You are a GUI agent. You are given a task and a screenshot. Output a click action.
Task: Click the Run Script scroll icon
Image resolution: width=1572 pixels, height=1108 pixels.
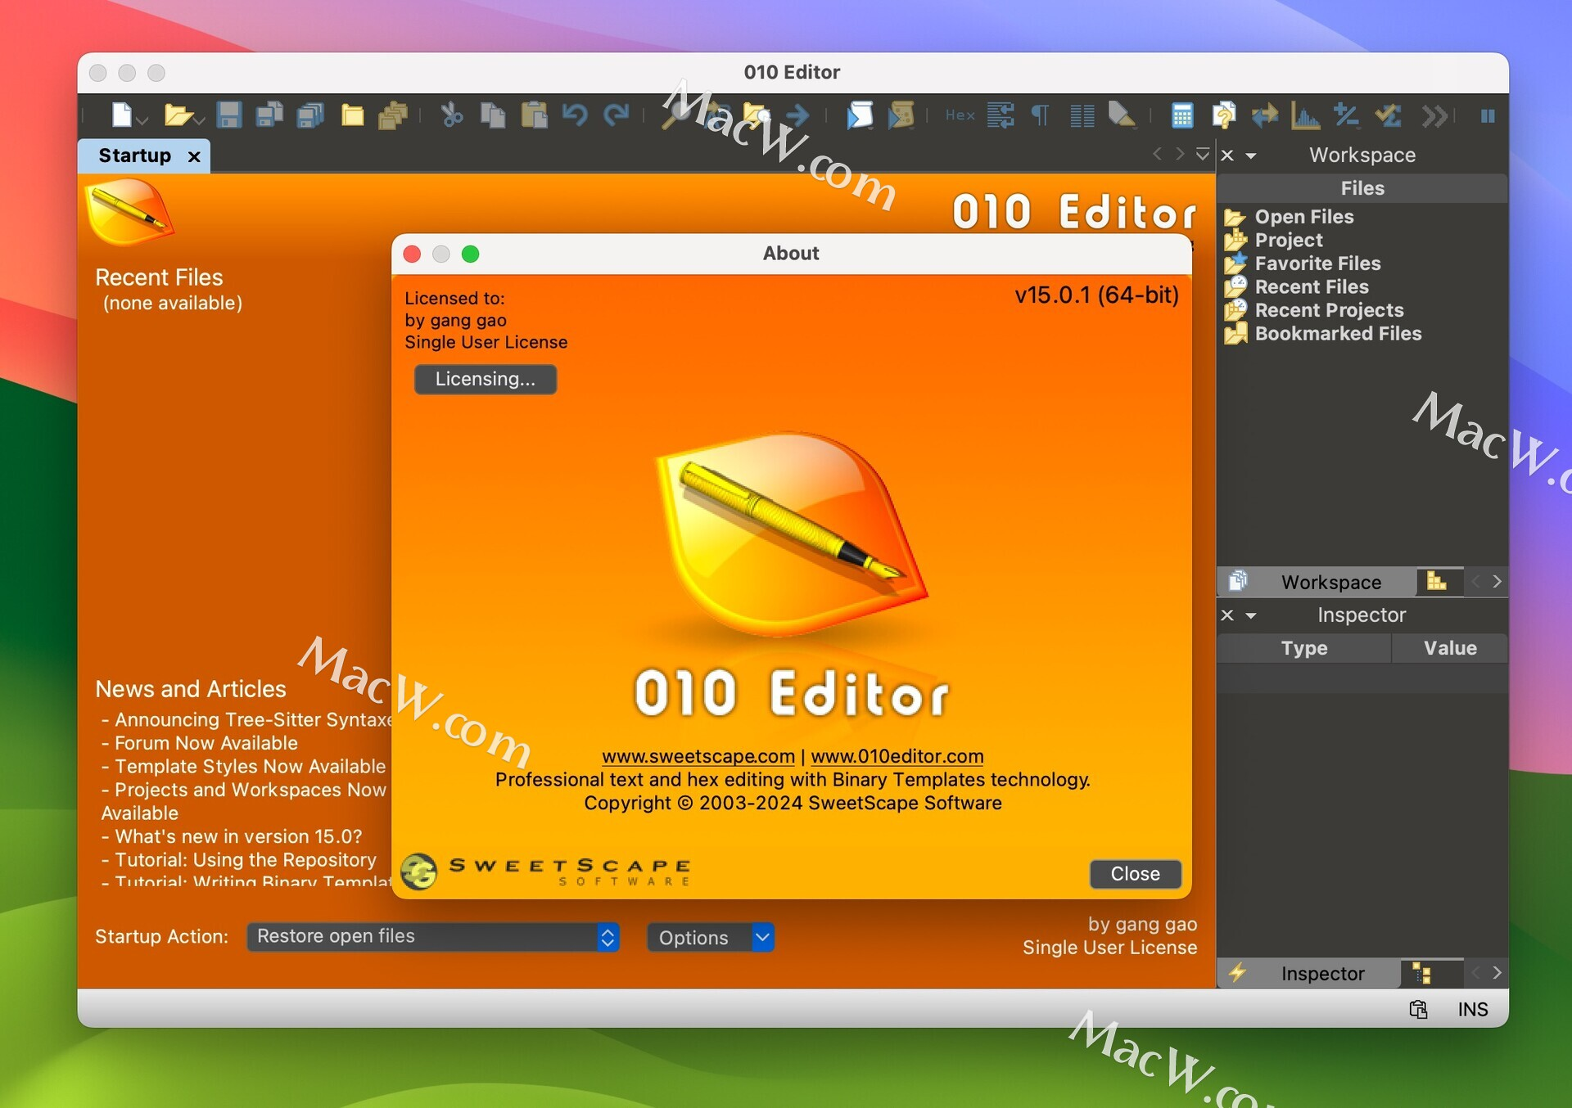[860, 115]
